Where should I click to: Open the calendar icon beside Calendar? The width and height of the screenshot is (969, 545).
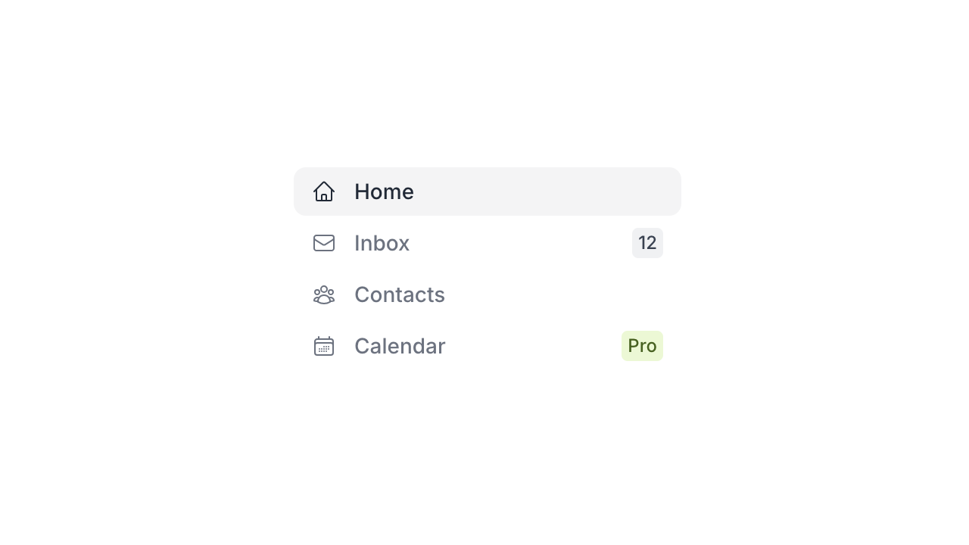(x=324, y=346)
